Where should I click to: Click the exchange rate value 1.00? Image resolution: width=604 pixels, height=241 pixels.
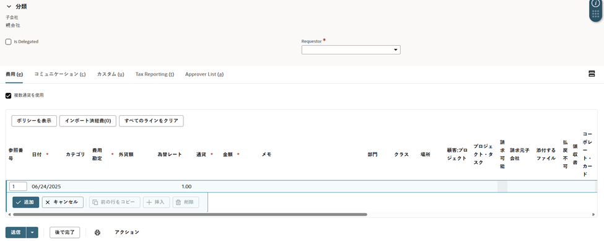pos(186,186)
